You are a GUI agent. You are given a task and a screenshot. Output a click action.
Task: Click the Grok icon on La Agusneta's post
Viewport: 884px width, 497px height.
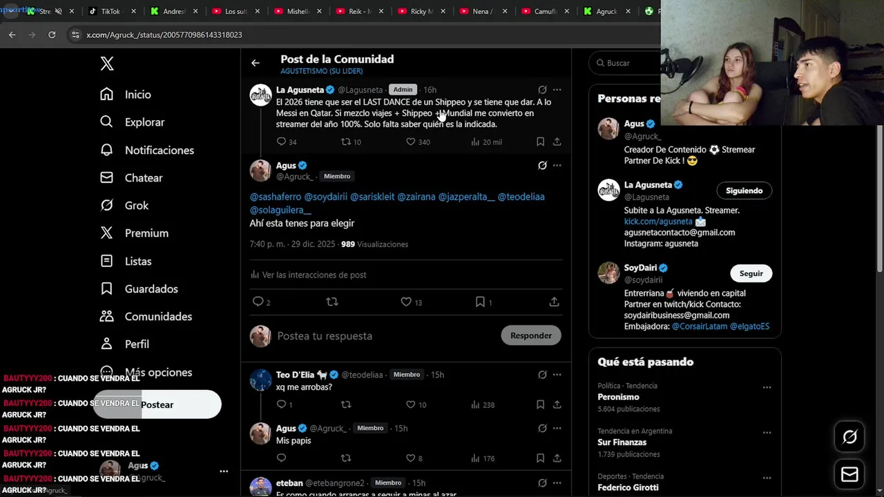click(x=542, y=90)
